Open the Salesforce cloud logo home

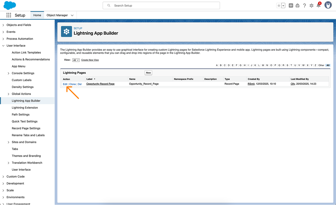click(10, 5)
